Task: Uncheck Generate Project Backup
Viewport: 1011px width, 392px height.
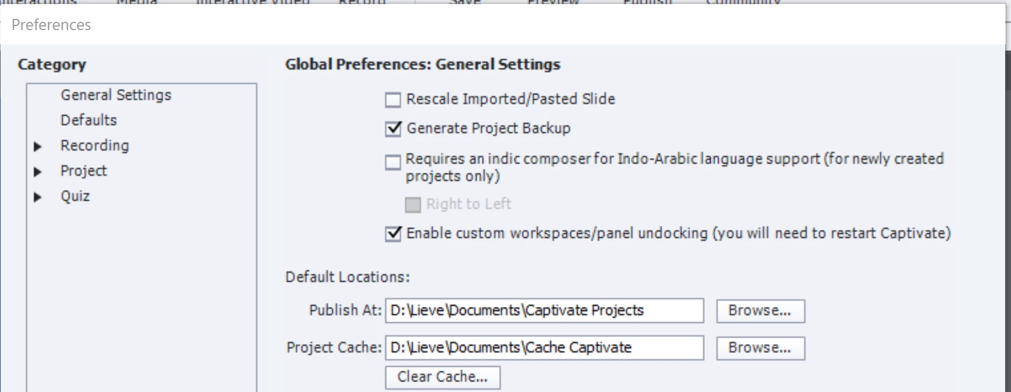Action: coord(393,129)
